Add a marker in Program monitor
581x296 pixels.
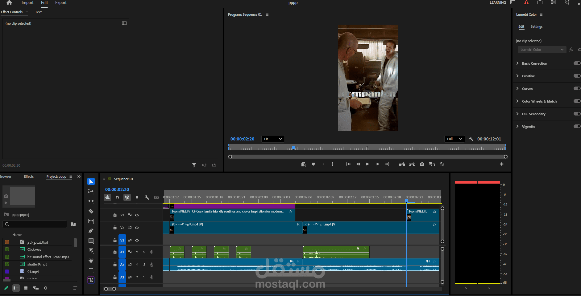[x=313, y=164]
